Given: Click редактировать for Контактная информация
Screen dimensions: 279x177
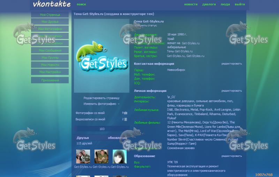Looking at the screenshot, I should [x=232, y=64].
